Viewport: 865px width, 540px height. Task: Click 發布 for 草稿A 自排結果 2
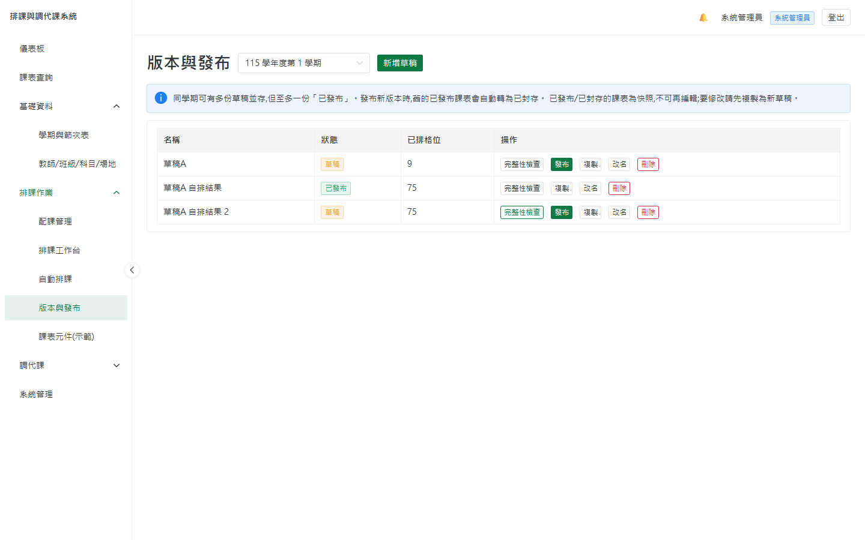coord(562,212)
